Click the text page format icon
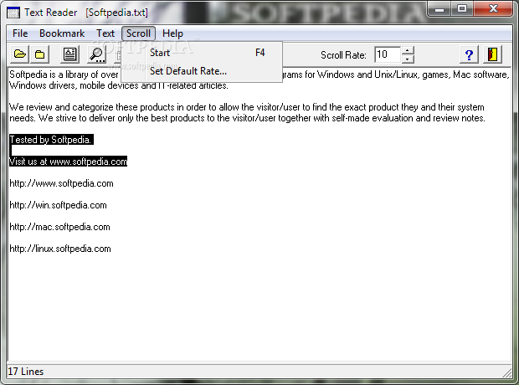The height and width of the screenshot is (385, 519). 69,54
